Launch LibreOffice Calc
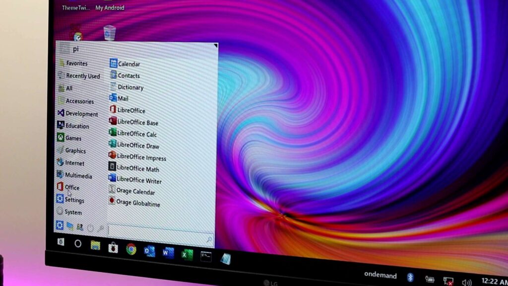 point(133,134)
